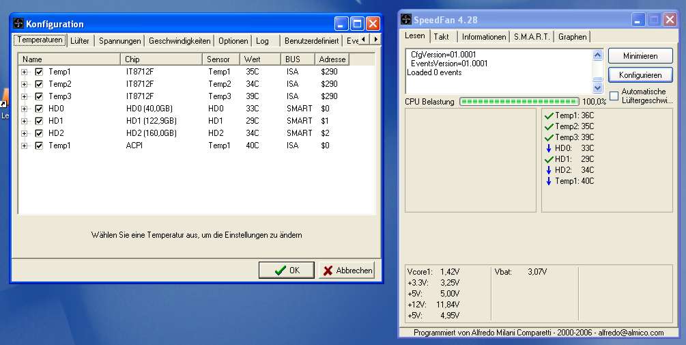Open the Optionen tab
686x345 pixels.
[x=233, y=41]
